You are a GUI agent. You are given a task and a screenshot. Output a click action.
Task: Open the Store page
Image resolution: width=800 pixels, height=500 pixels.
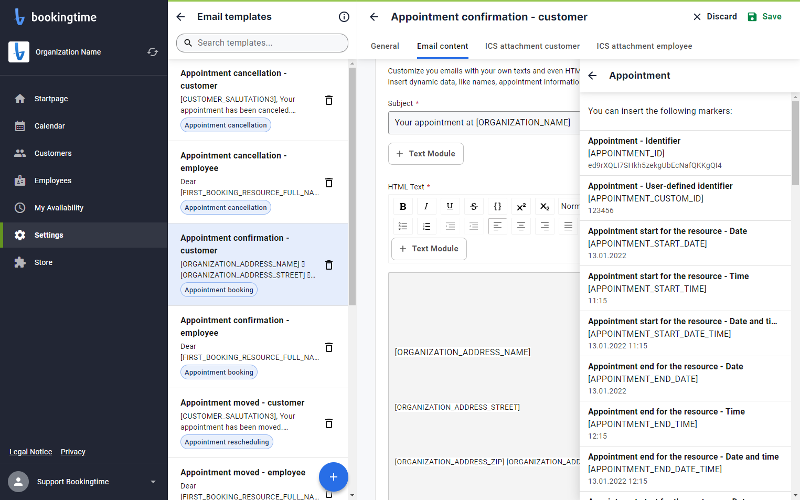[84, 262]
